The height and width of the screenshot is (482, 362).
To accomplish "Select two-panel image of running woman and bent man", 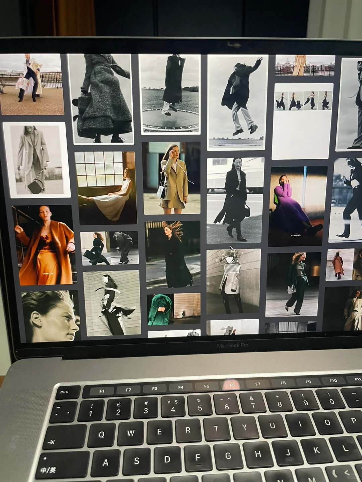I will pos(109,248).
